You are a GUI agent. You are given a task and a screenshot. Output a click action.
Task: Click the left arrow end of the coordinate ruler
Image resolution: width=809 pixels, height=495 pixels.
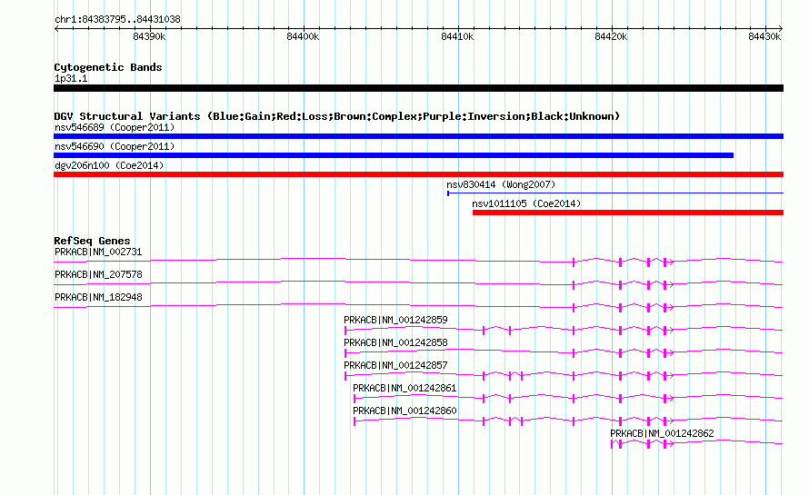tap(56, 29)
